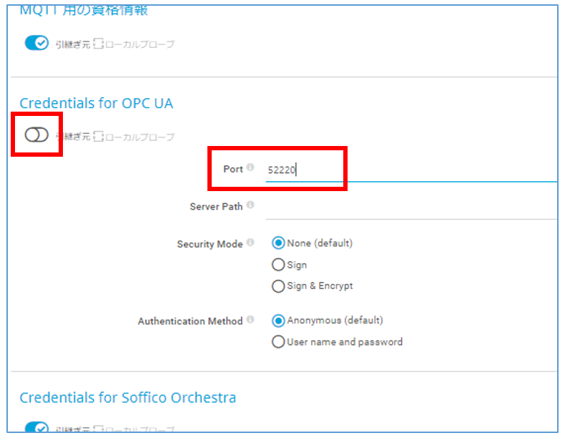Choose User name and password authentication
The height and width of the screenshot is (438, 565).
pos(278,342)
